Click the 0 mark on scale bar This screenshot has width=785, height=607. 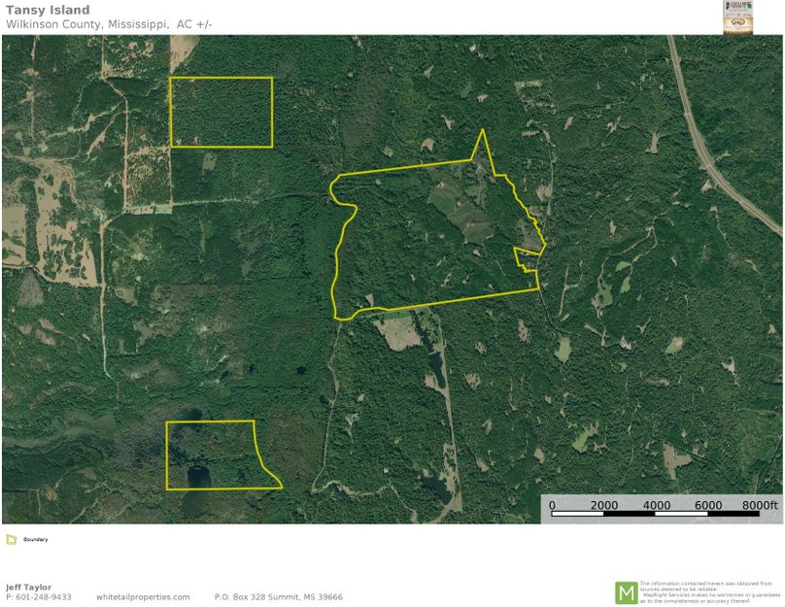(x=552, y=505)
